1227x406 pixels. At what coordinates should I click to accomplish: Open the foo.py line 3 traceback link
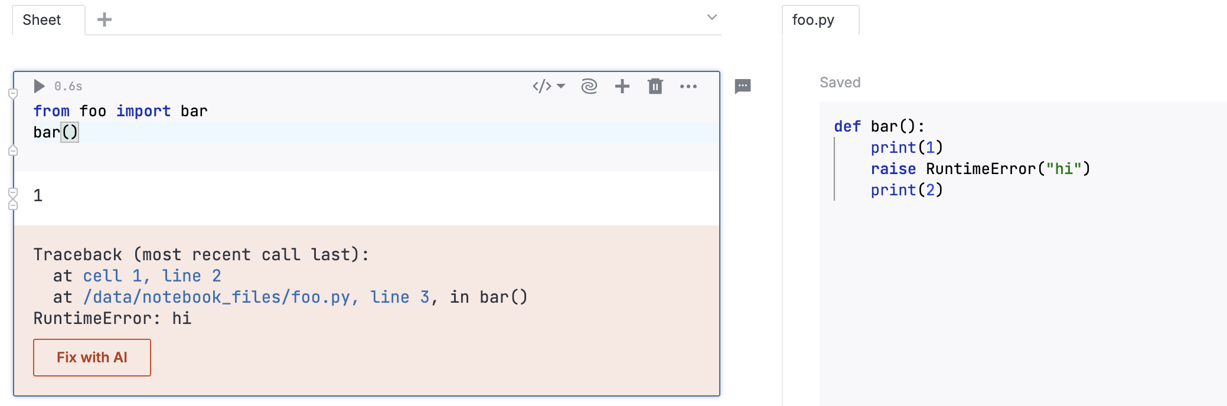(x=256, y=297)
